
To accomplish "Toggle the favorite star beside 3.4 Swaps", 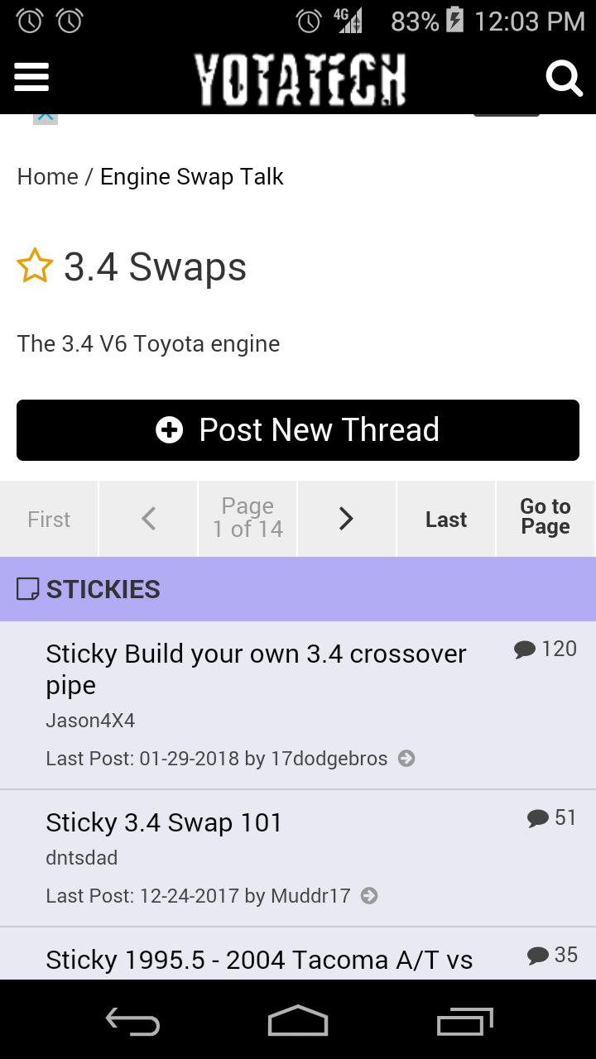I will 35,266.
